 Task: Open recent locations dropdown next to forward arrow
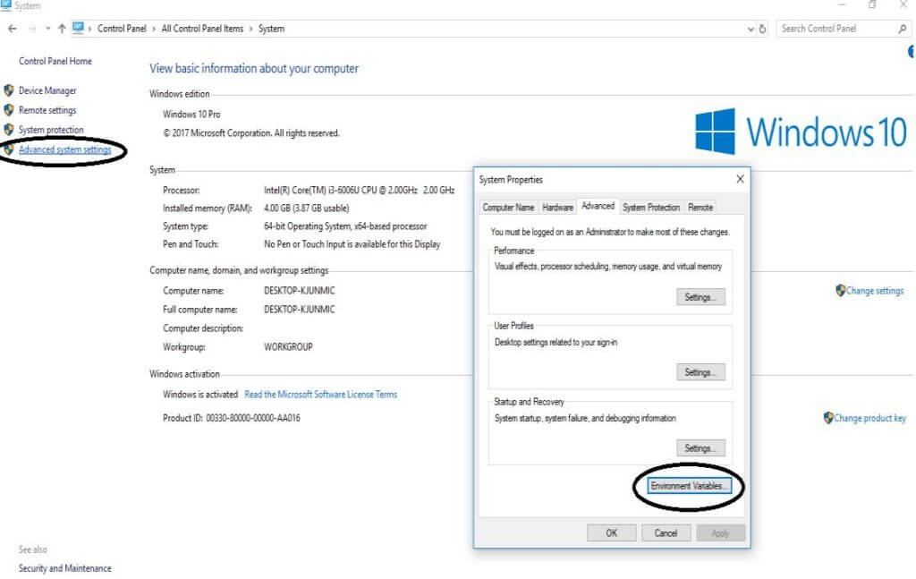(47, 28)
